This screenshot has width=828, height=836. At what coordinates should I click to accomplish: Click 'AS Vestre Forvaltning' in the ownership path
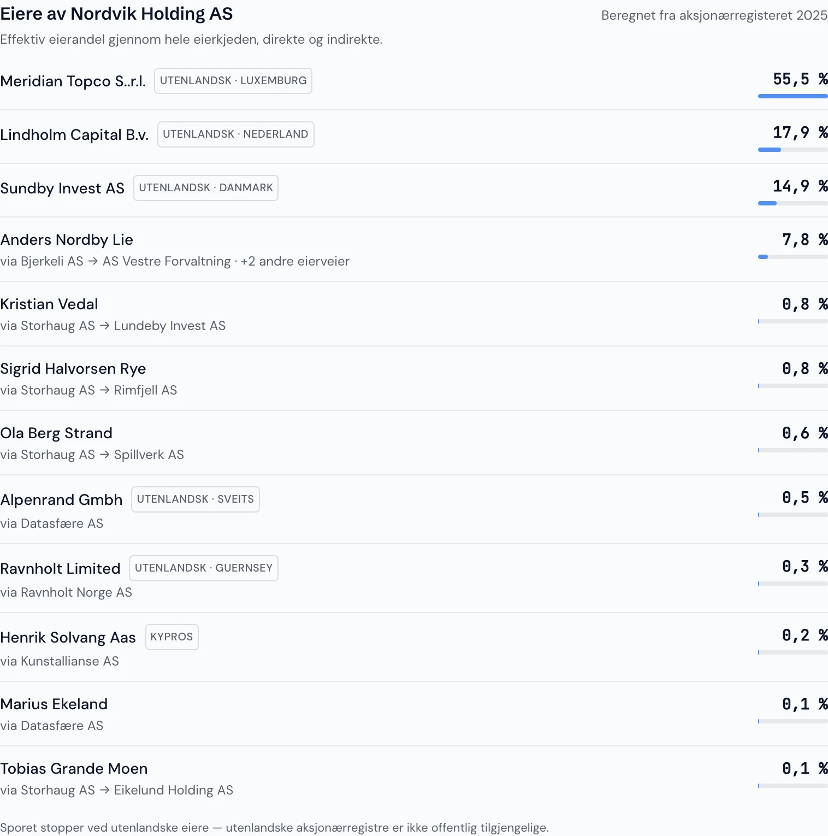coord(167,261)
